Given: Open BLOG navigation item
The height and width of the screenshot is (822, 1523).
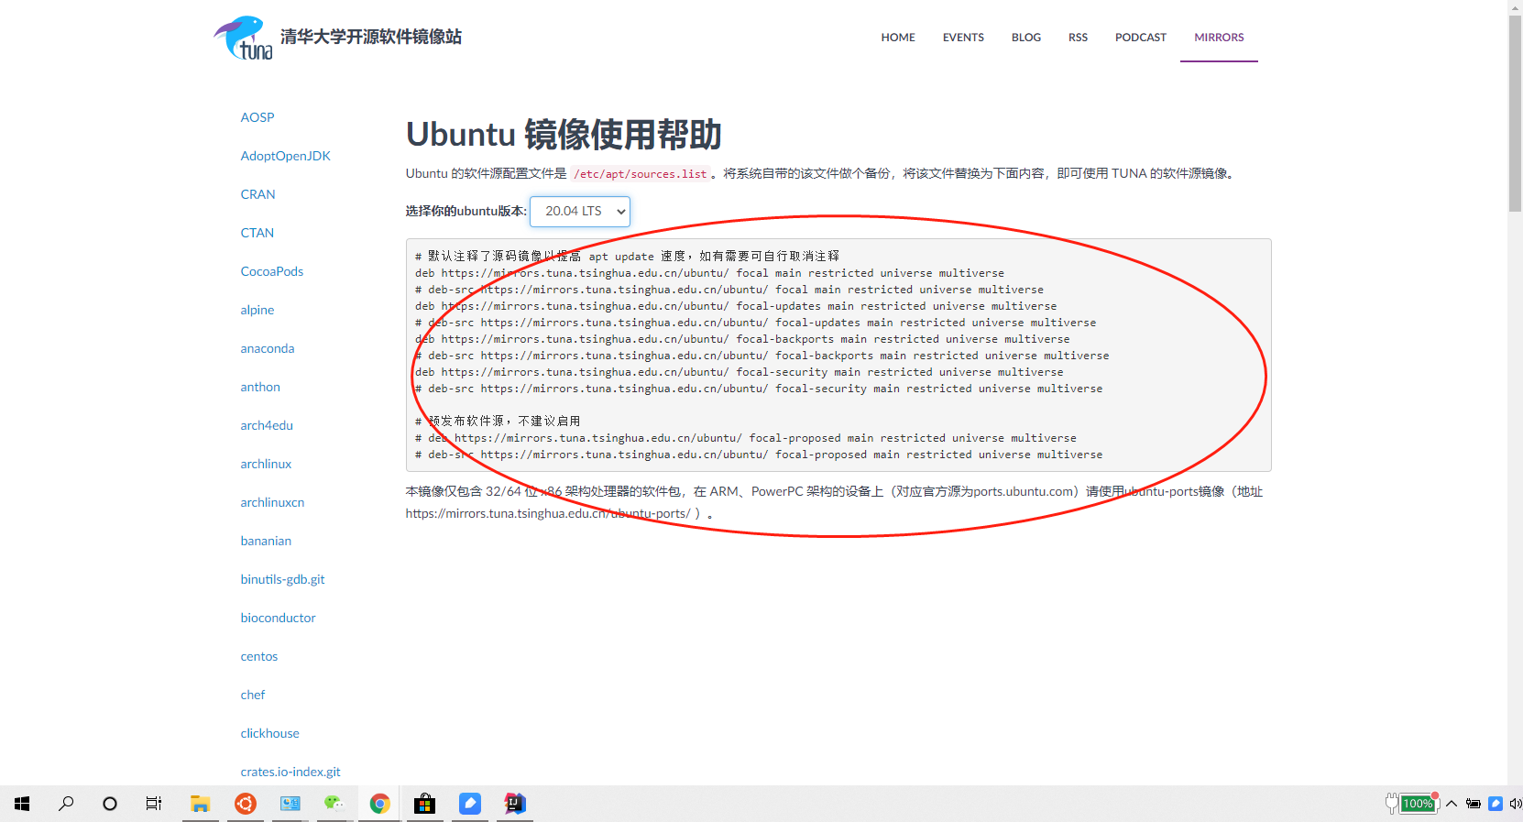Looking at the screenshot, I should pyautogui.click(x=1026, y=38).
